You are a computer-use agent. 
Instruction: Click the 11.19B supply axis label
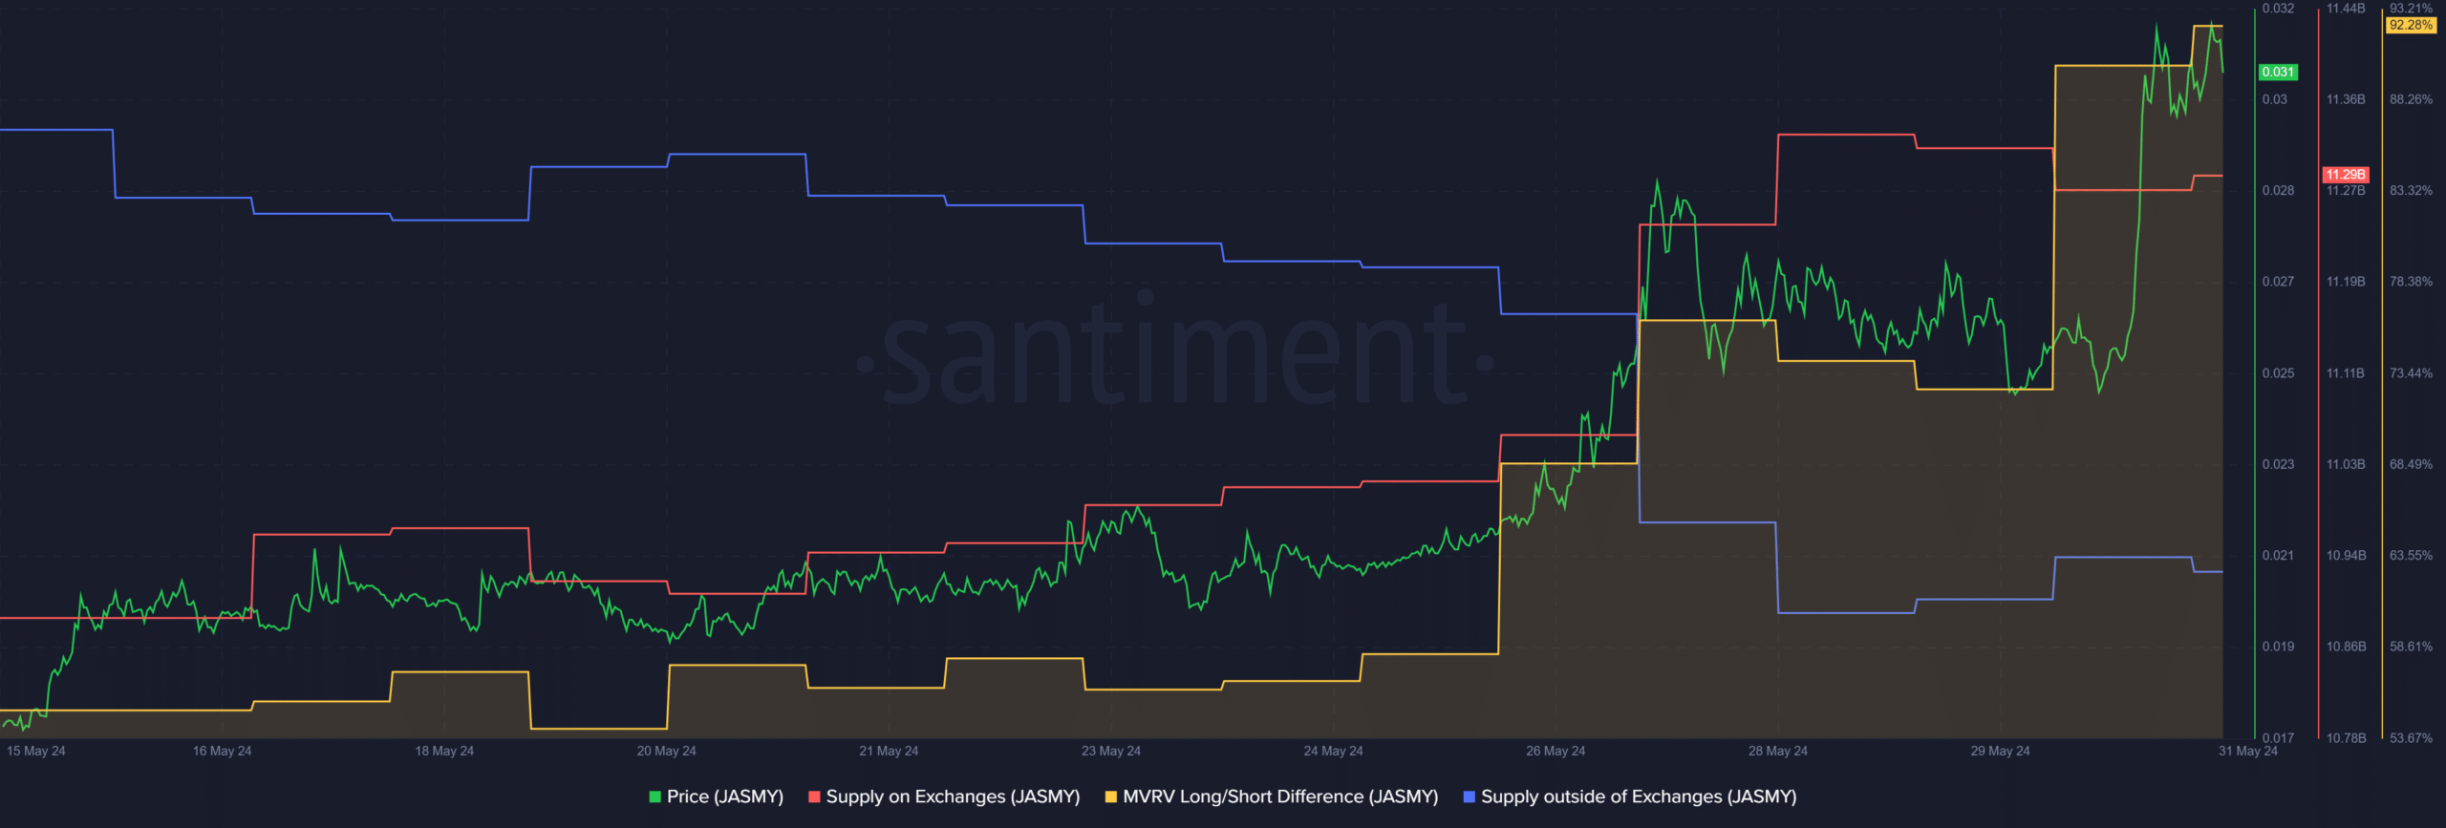pyautogui.click(x=2346, y=282)
